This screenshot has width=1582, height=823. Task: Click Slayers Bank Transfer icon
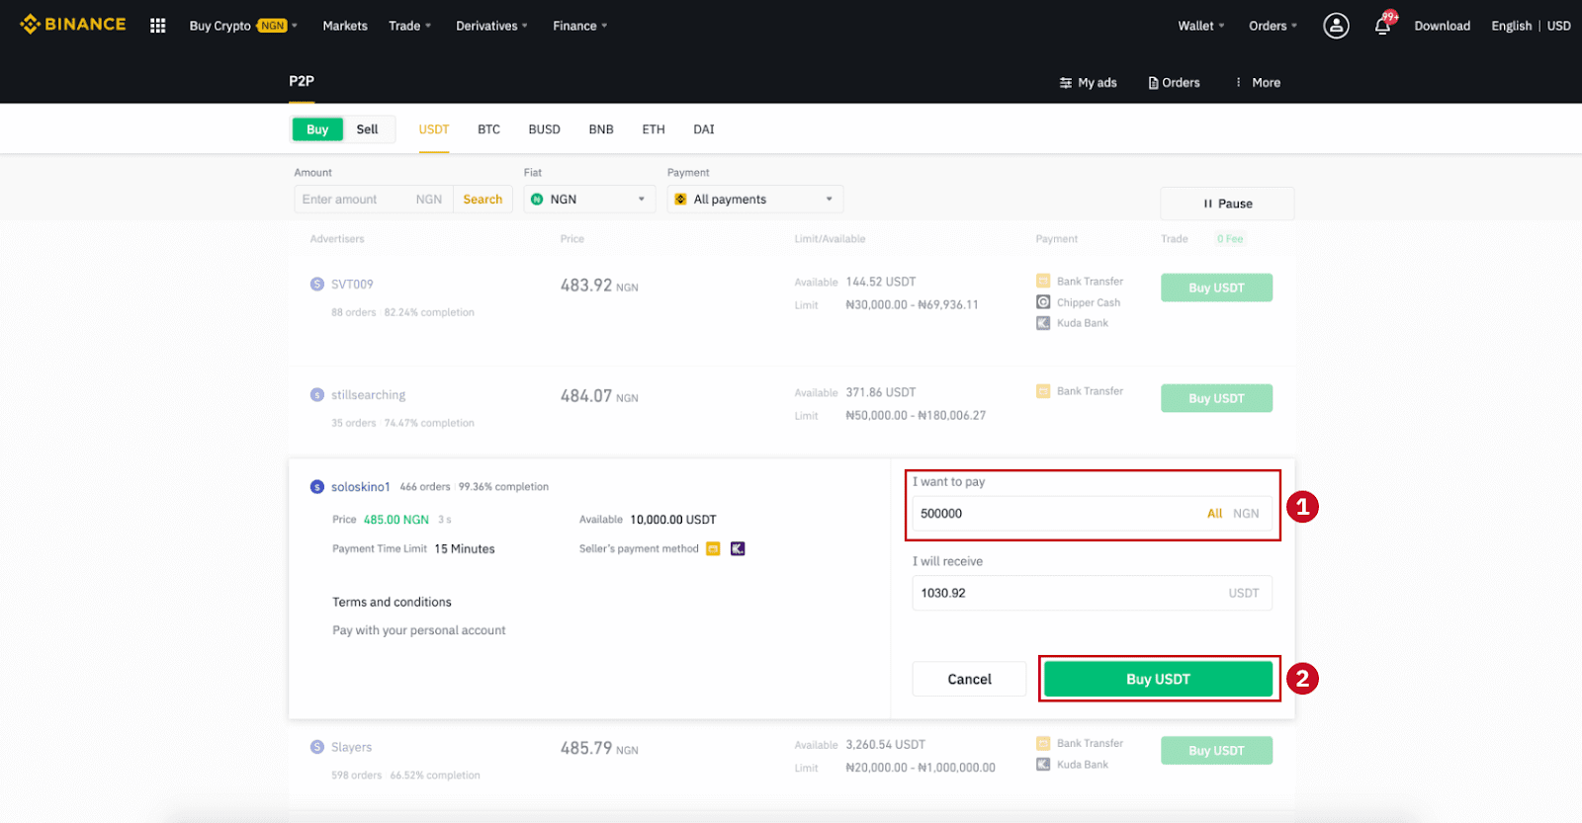click(1043, 743)
